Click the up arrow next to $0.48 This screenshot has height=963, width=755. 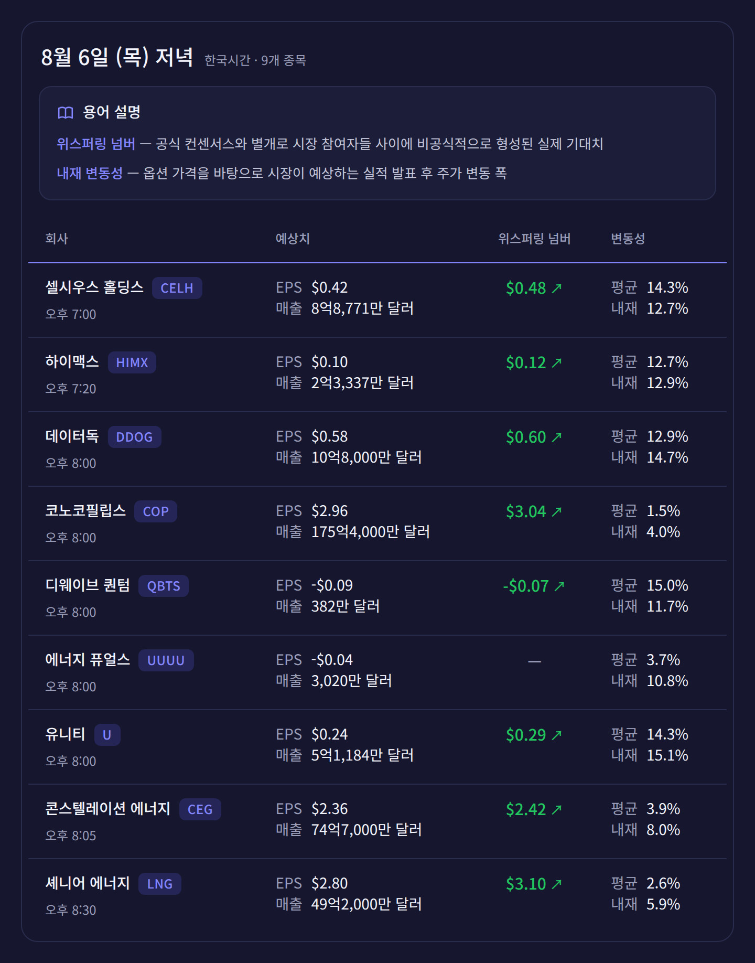[557, 288]
